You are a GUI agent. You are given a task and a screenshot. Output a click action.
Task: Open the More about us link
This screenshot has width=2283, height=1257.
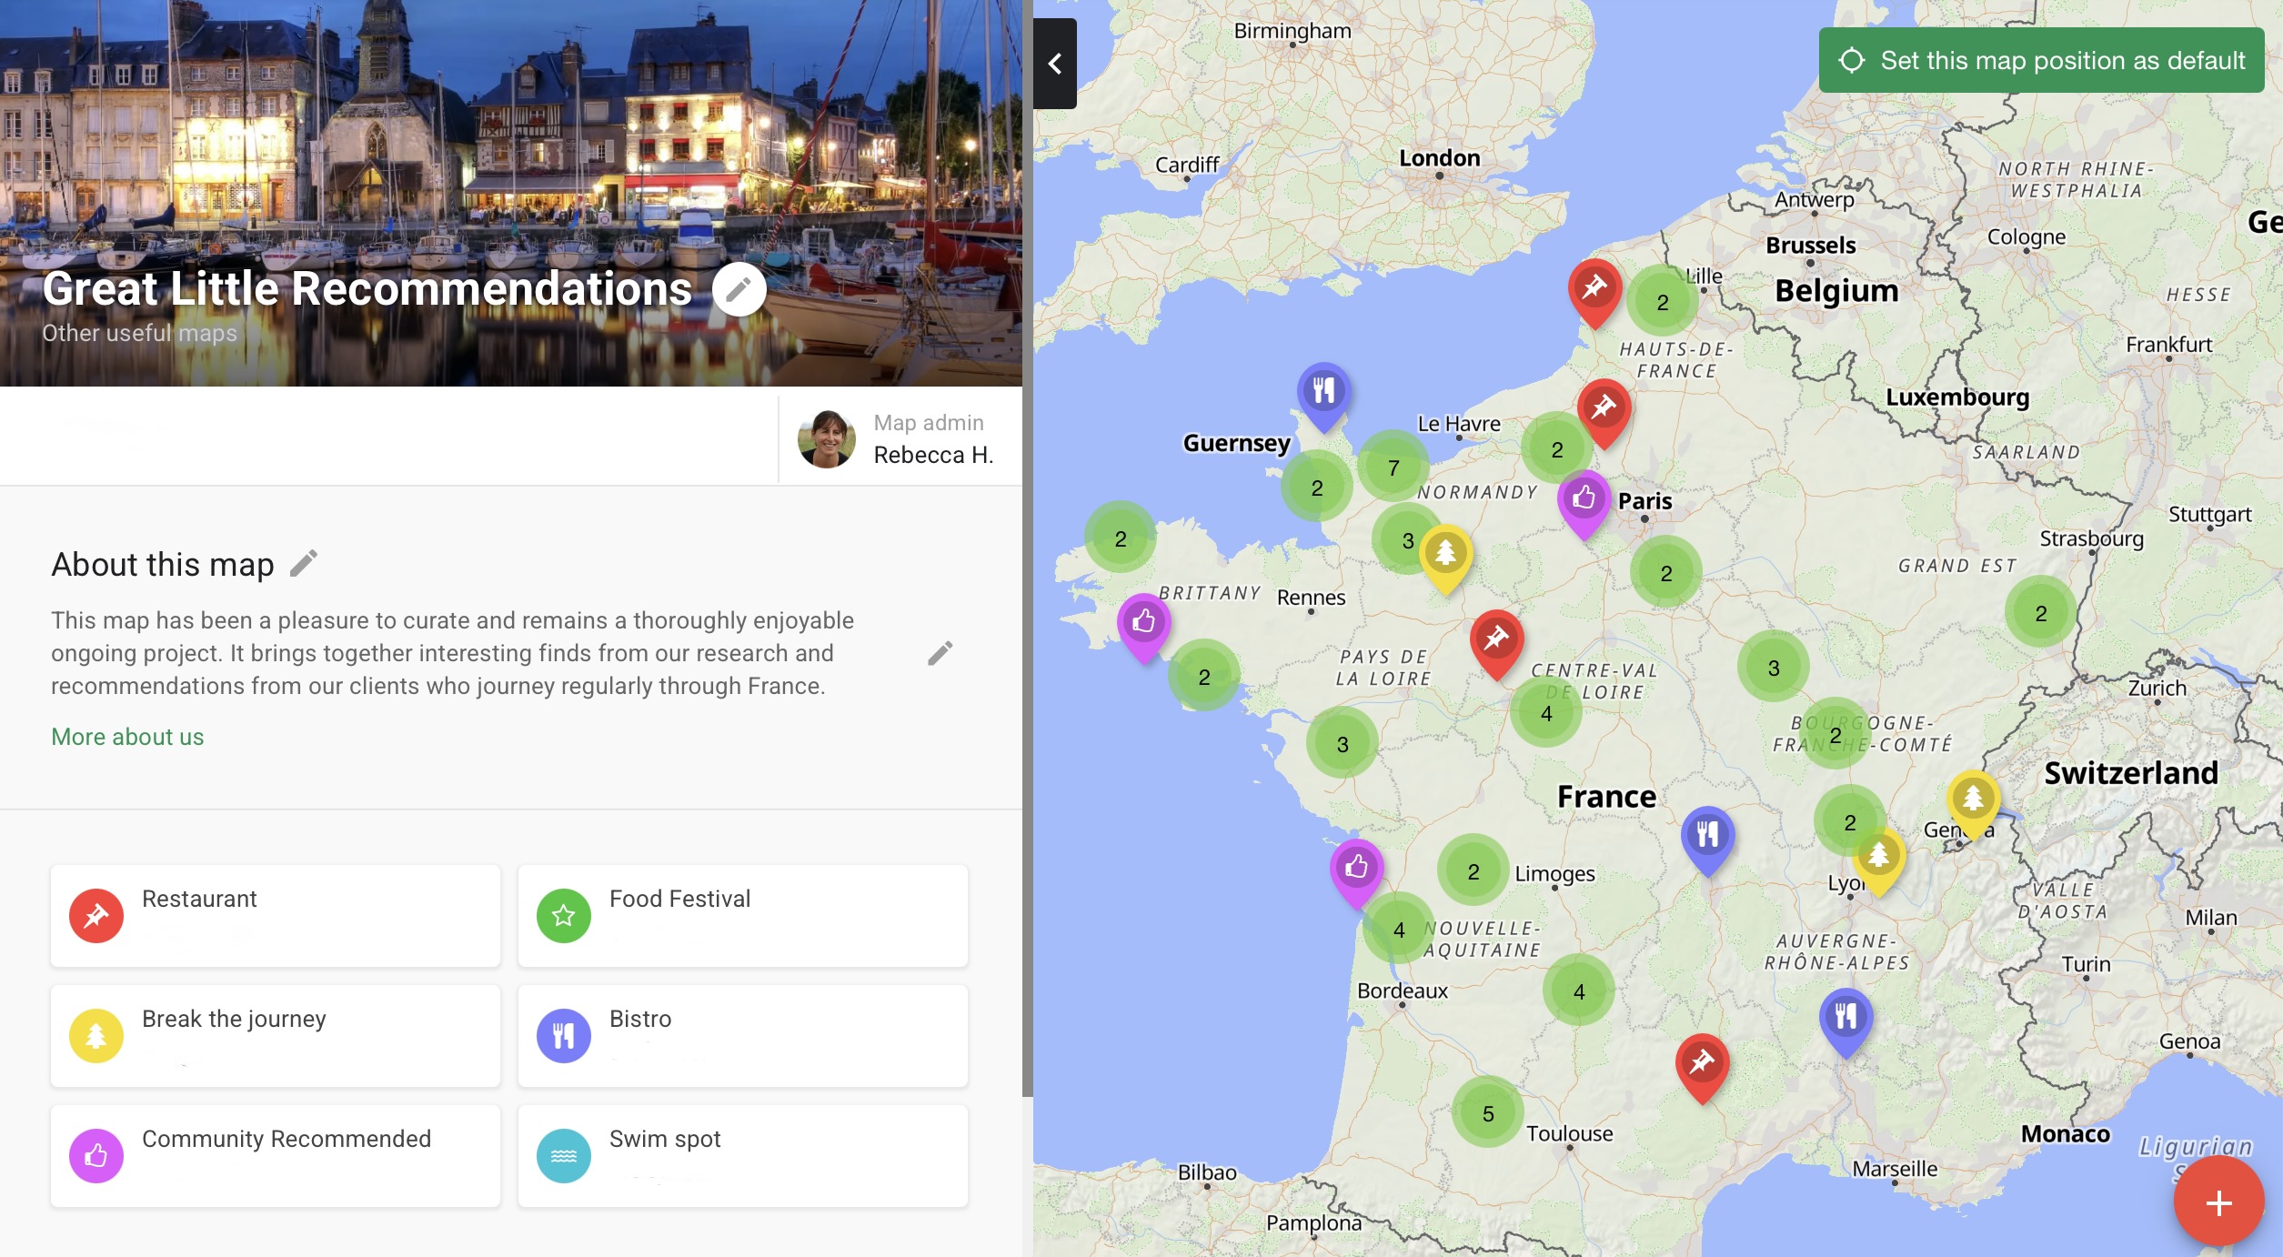click(127, 737)
